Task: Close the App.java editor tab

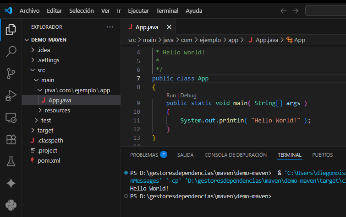Action: (x=169, y=27)
